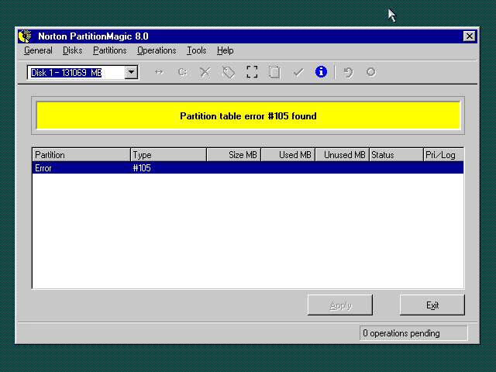Viewport: 496px width, 372px height.
Task: Click the Discard changes circle icon
Action: click(370, 72)
